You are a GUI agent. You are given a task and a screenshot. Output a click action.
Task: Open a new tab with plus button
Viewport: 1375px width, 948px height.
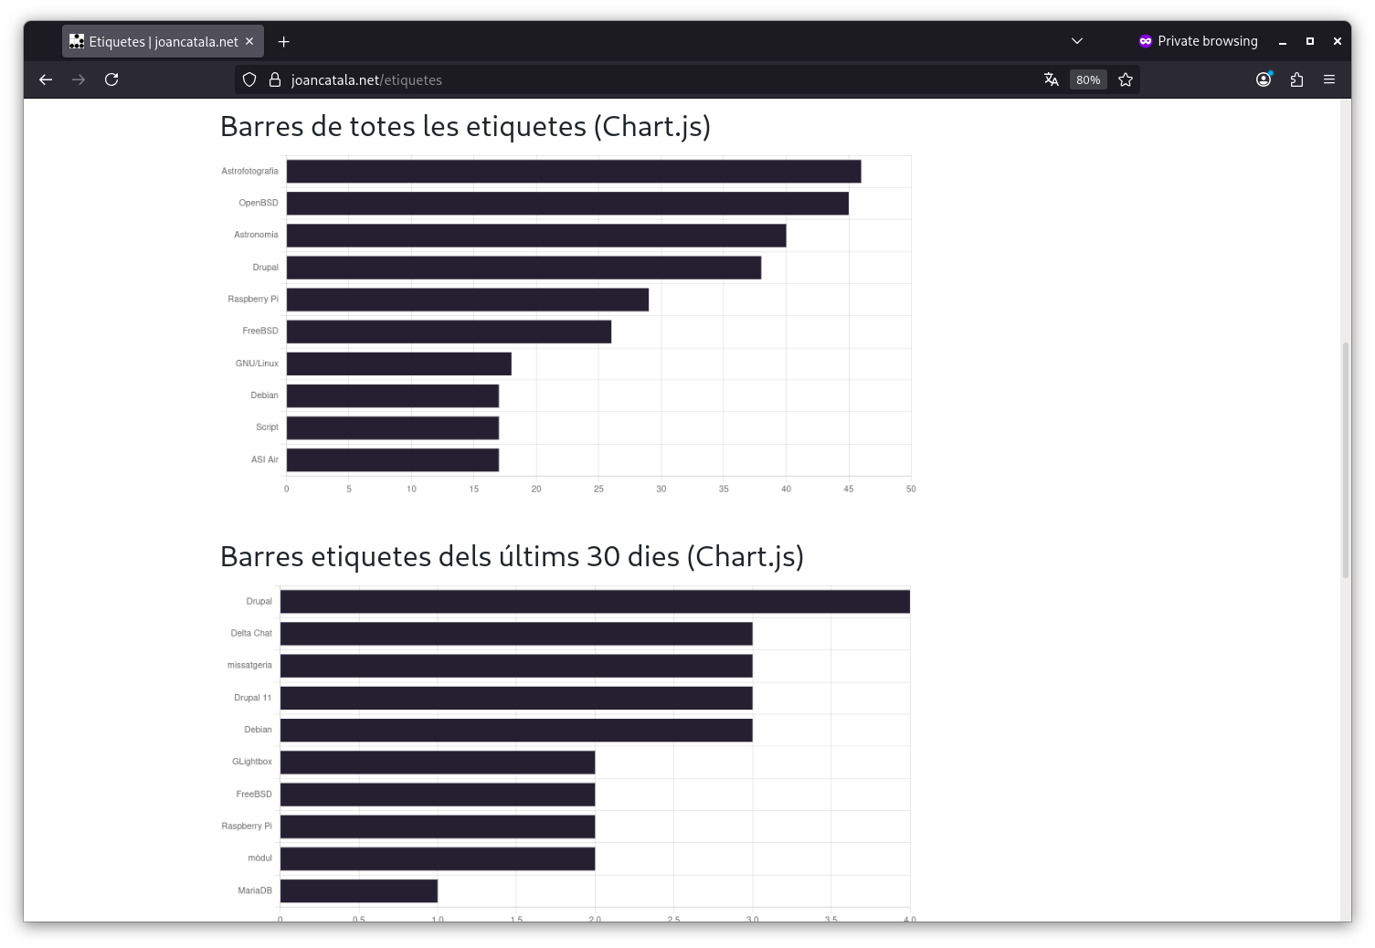tap(283, 41)
